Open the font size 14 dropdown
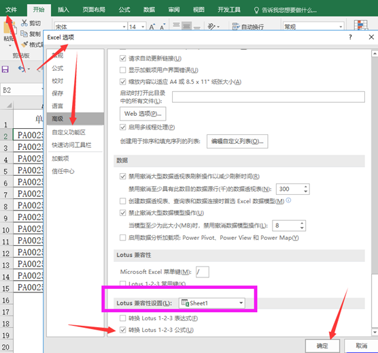378x353 pixels. pos(143,27)
